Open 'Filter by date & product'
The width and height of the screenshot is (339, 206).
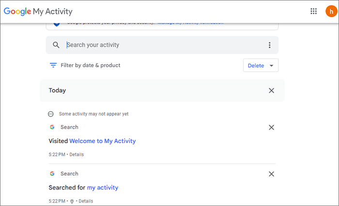pyautogui.click(x=90, y=65)
